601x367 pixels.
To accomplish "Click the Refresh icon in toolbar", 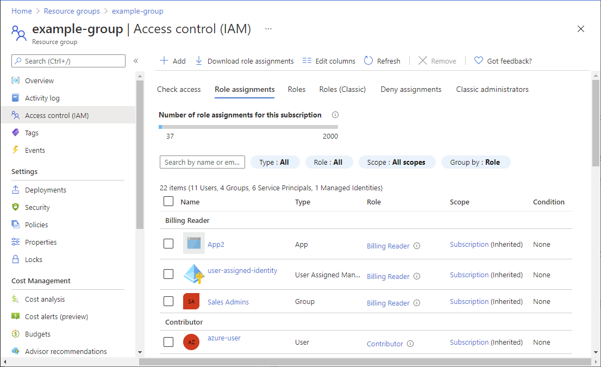I will coord(368,61).
